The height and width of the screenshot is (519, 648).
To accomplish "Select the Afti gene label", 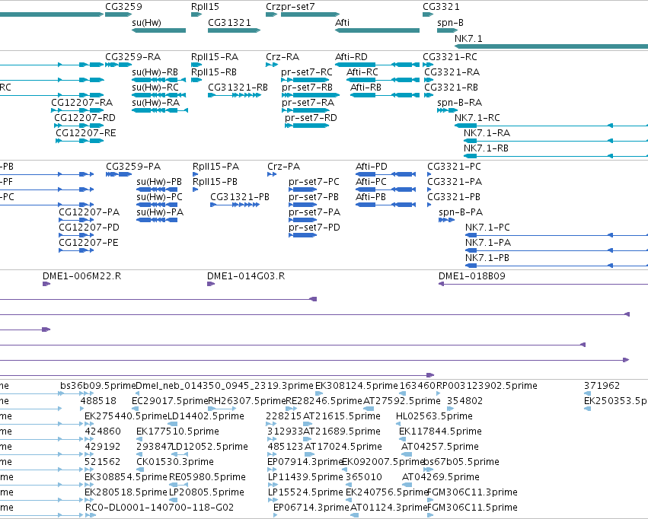I will coord(342,23).
